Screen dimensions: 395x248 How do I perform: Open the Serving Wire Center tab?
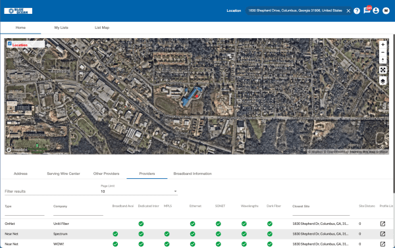click(63, 174)
